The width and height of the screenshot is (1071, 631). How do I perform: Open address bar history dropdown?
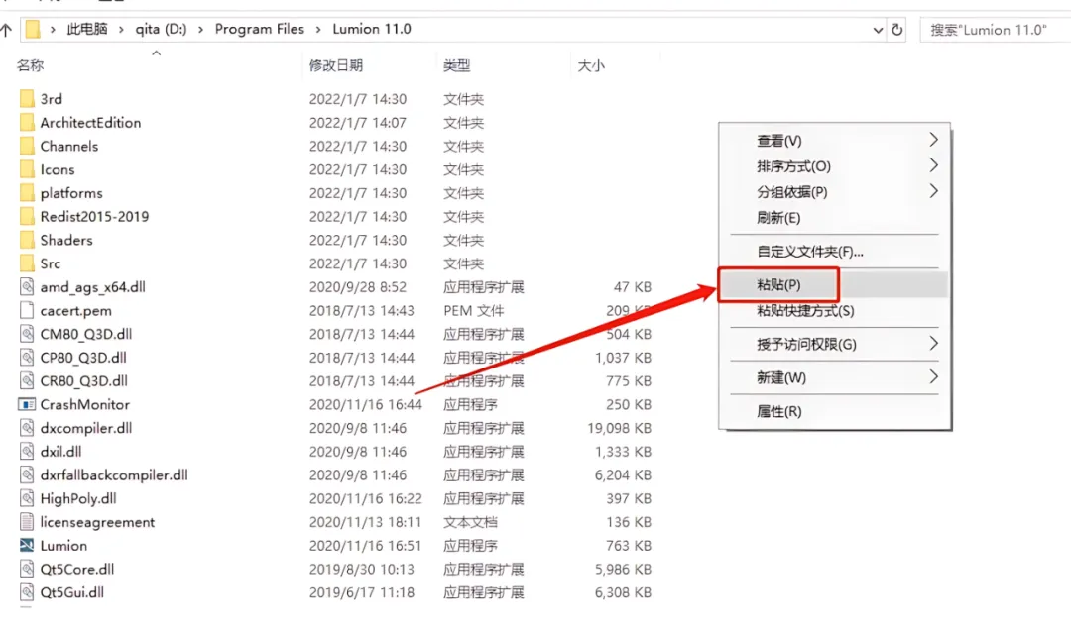click(x=878, y=30)
